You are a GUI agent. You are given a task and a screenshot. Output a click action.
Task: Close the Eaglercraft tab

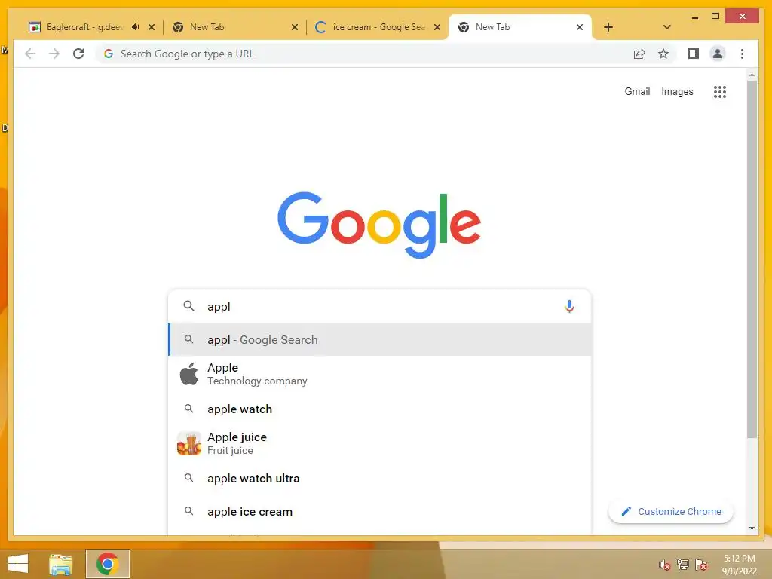152,27
